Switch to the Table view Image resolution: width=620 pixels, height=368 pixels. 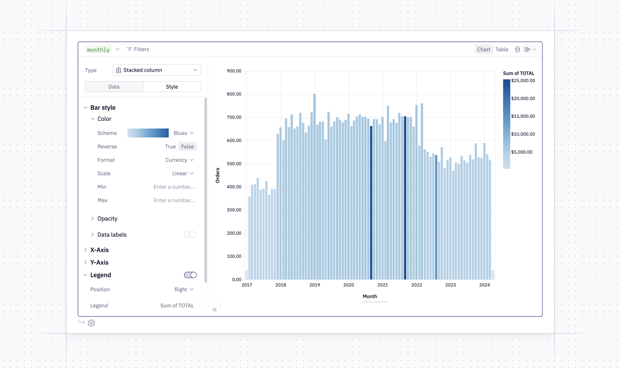502,49
